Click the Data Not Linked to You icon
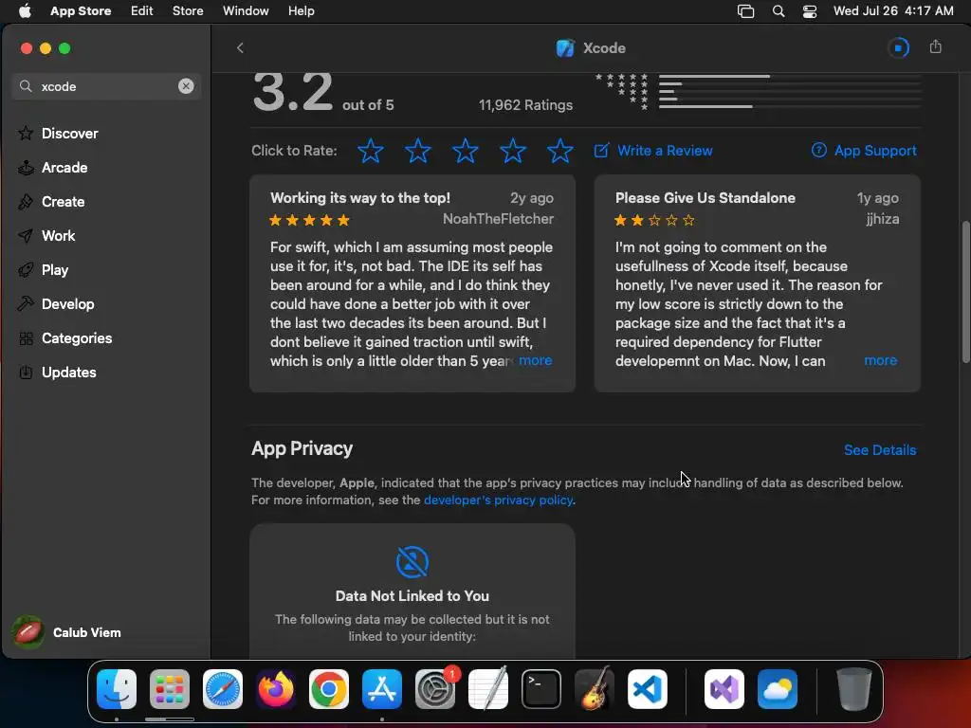The image size is (971, 728). pos(412,561)
